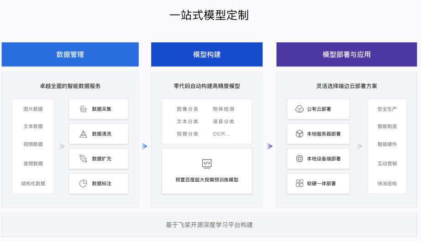This screenshot has height=241, width=421.
Task: Click the blue arrow after 数据管理 panel
Action: coord(145,146)
